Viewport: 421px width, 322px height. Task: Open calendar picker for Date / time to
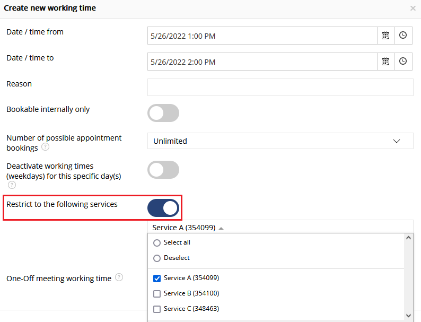[385, 62]
